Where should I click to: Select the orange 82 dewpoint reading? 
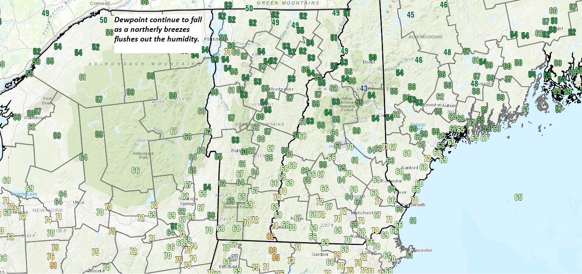(x=270, y=237)
